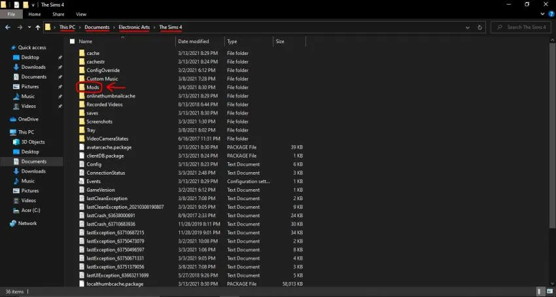Select the Config text document icon
Screen dimensions: 556x297
pos(82,164)
